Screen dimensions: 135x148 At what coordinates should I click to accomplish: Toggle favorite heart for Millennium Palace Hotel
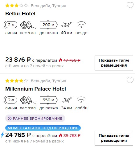pyautogui.click(x=130, y=80)
